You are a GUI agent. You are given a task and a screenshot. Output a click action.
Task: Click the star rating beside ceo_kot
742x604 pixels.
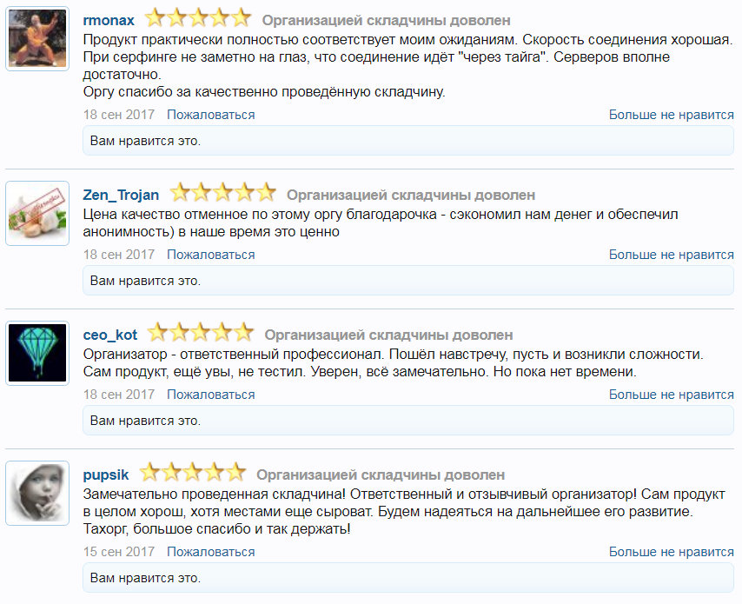(x=200, y=334)
